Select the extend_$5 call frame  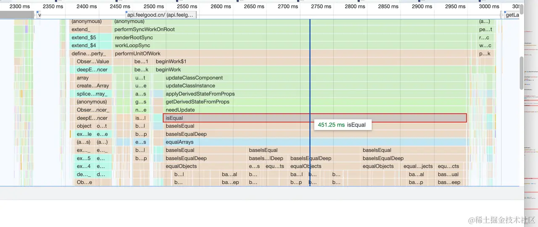91,37
